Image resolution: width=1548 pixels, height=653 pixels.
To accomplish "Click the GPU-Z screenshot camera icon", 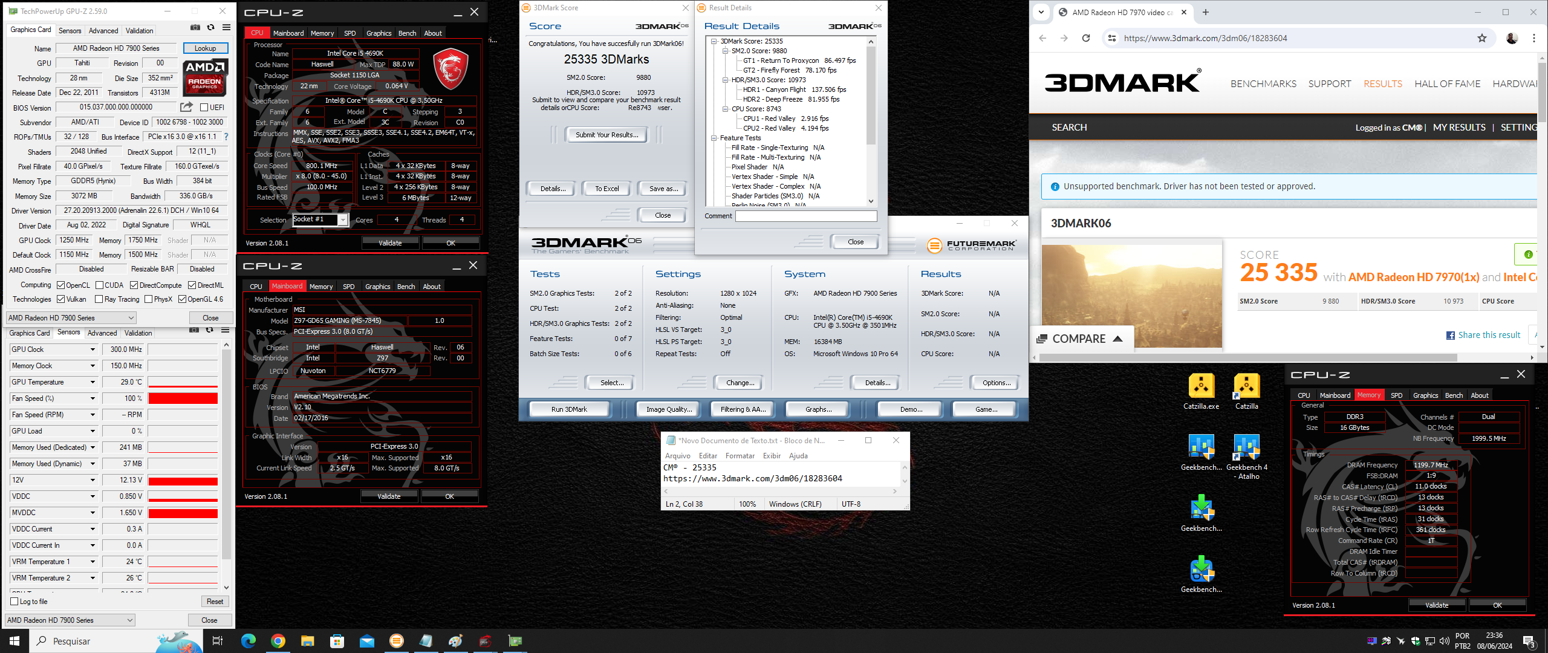I will coord(195,27).
